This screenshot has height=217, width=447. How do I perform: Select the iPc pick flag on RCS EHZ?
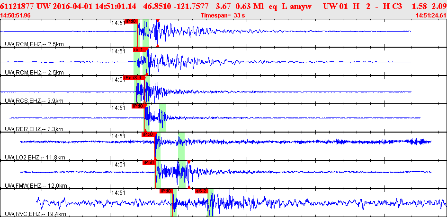(x=128, y=77)
